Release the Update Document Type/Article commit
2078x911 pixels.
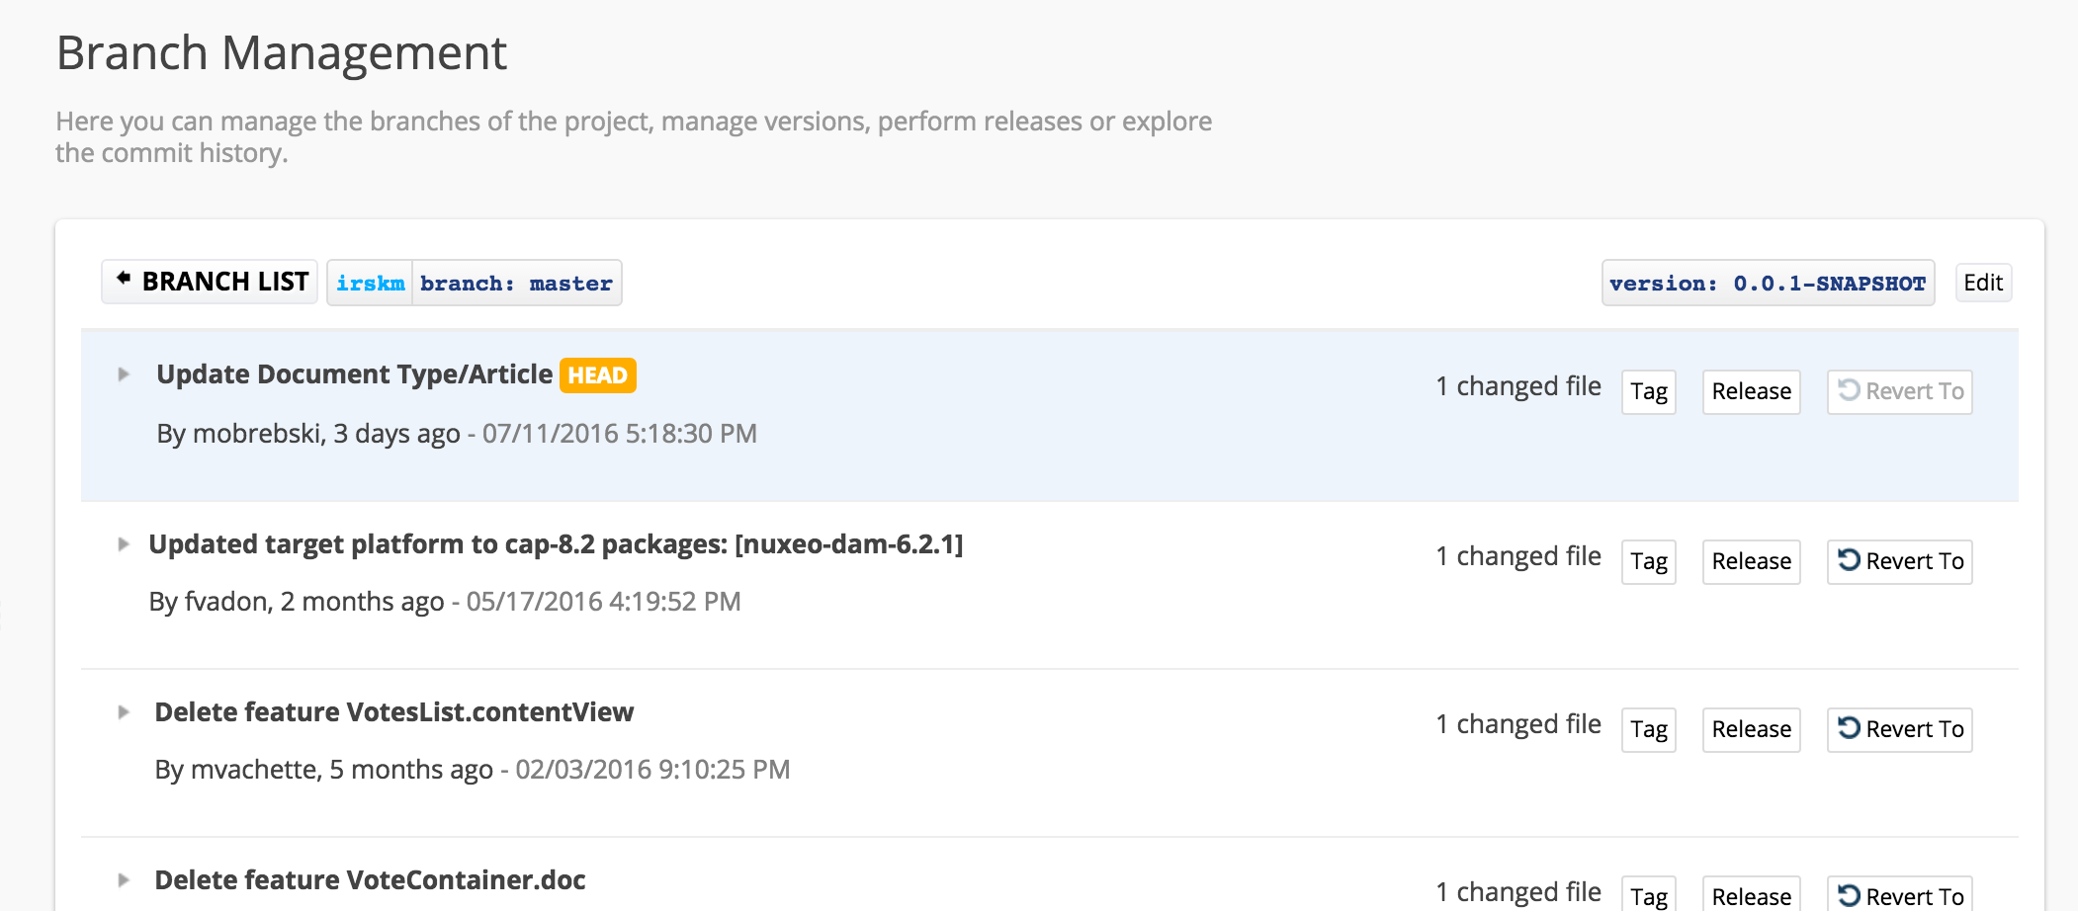pyautogui.click(x=1751, y=391)
